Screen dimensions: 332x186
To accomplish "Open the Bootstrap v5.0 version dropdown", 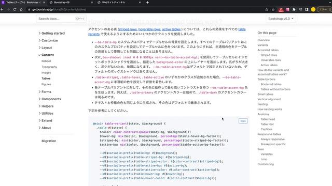I will (281, 19).
